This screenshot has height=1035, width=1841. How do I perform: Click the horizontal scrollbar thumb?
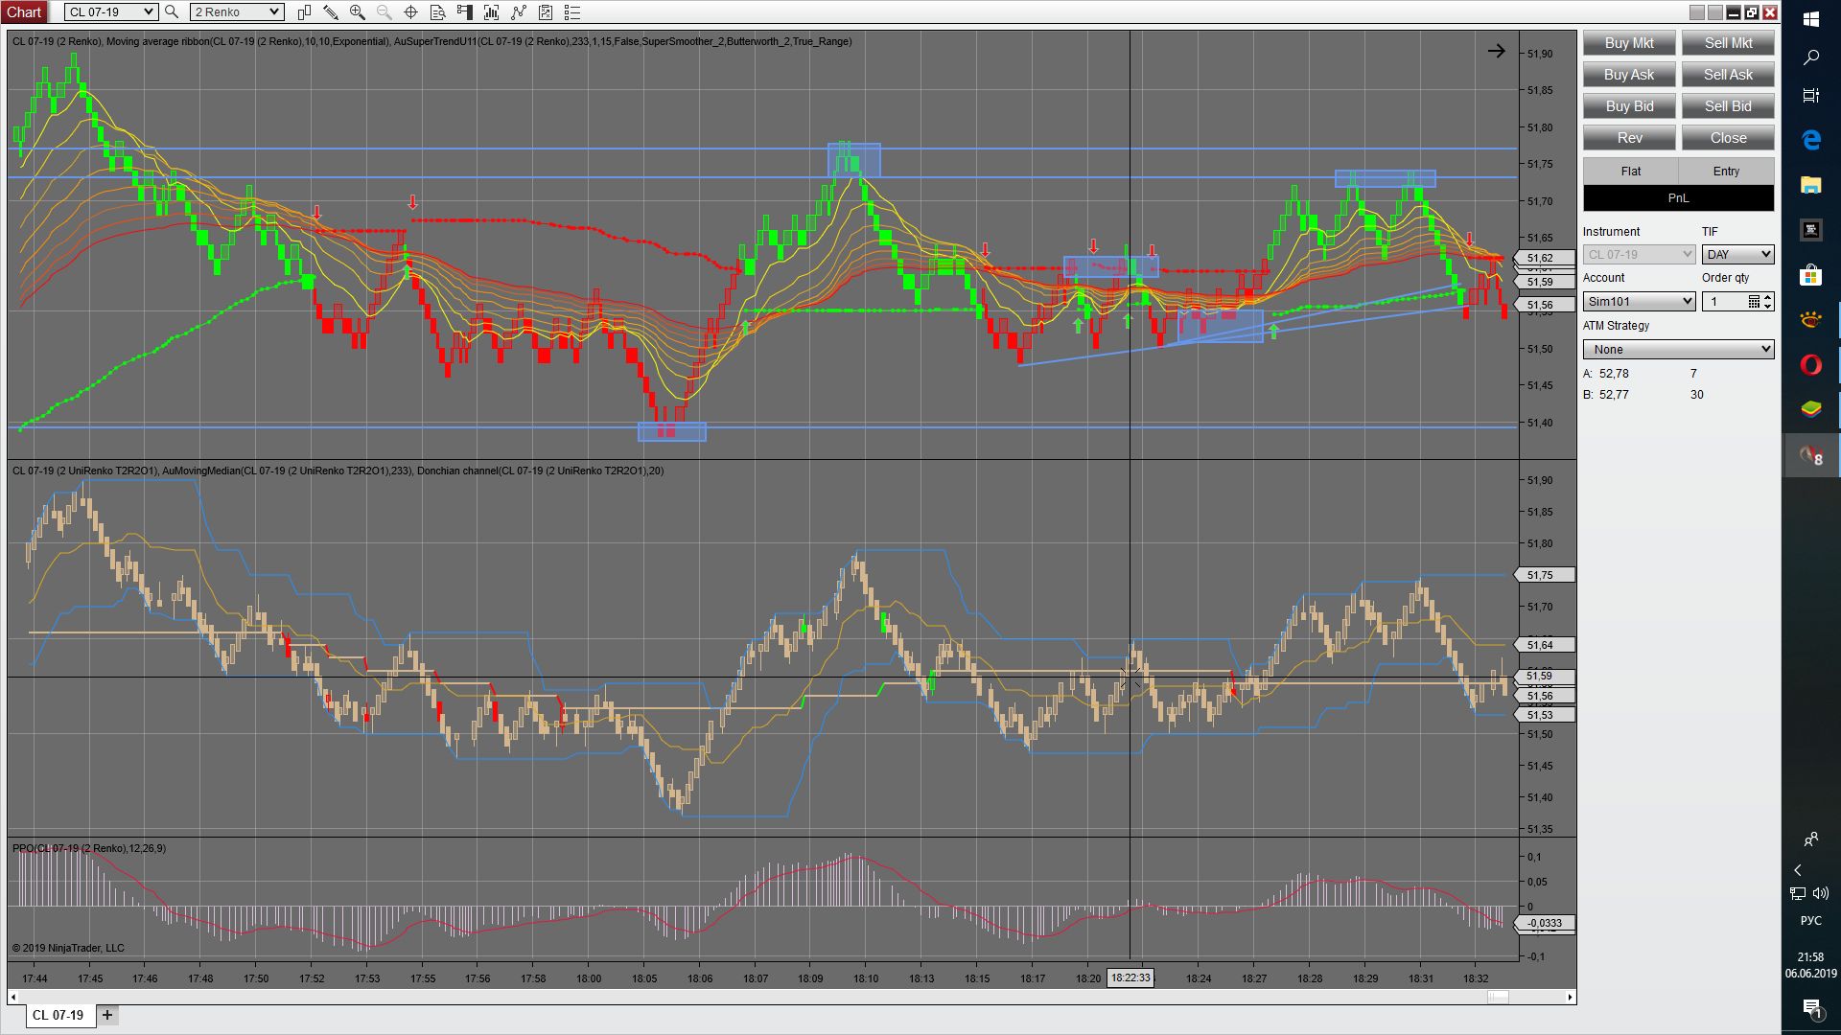1498,998
